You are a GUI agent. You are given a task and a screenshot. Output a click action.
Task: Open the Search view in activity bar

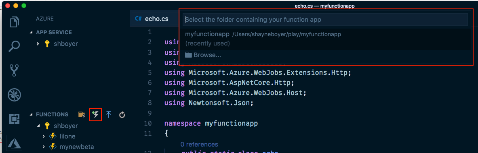14,46
